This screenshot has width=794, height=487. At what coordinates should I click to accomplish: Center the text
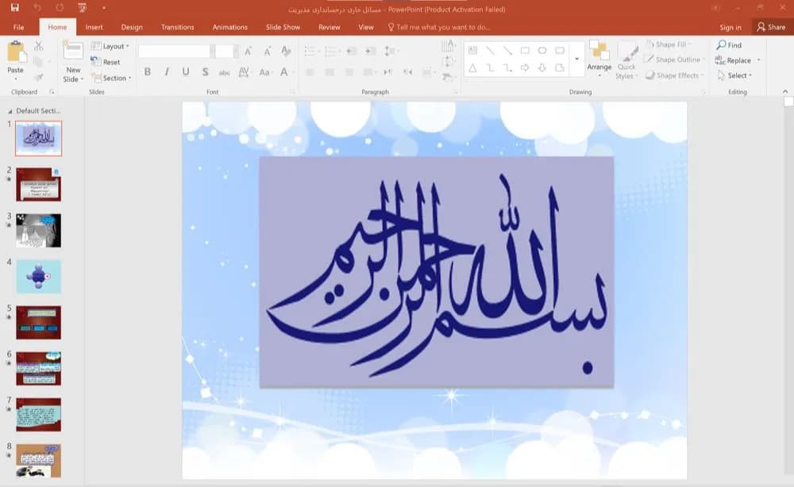tap(330, 72)
